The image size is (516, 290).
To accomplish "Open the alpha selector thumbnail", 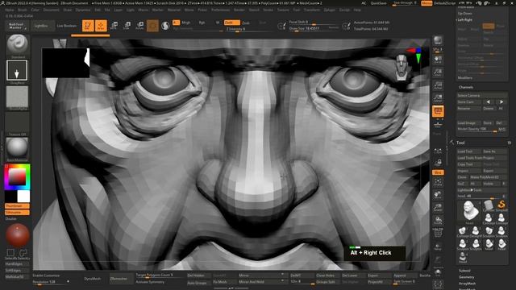I will 17,97.
